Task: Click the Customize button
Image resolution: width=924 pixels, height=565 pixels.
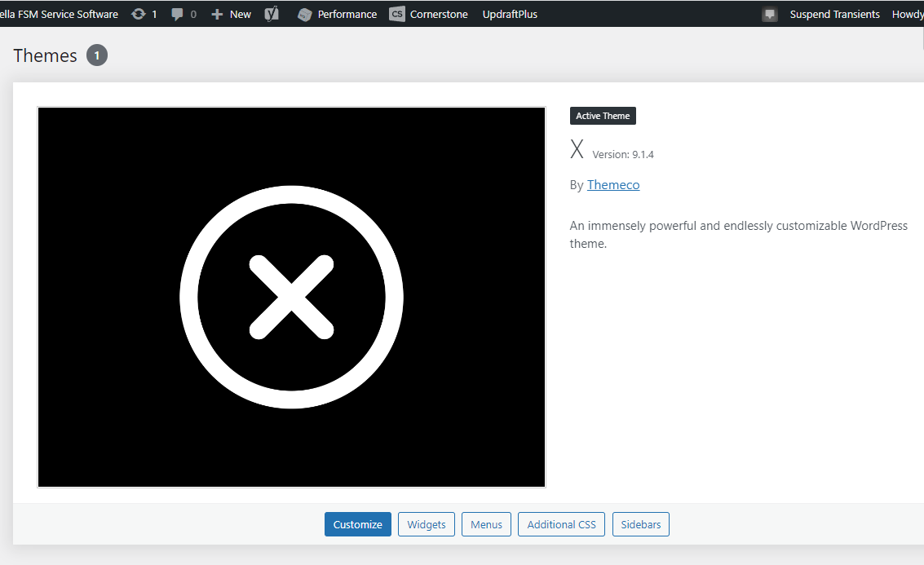Action: tap(358, 524)
